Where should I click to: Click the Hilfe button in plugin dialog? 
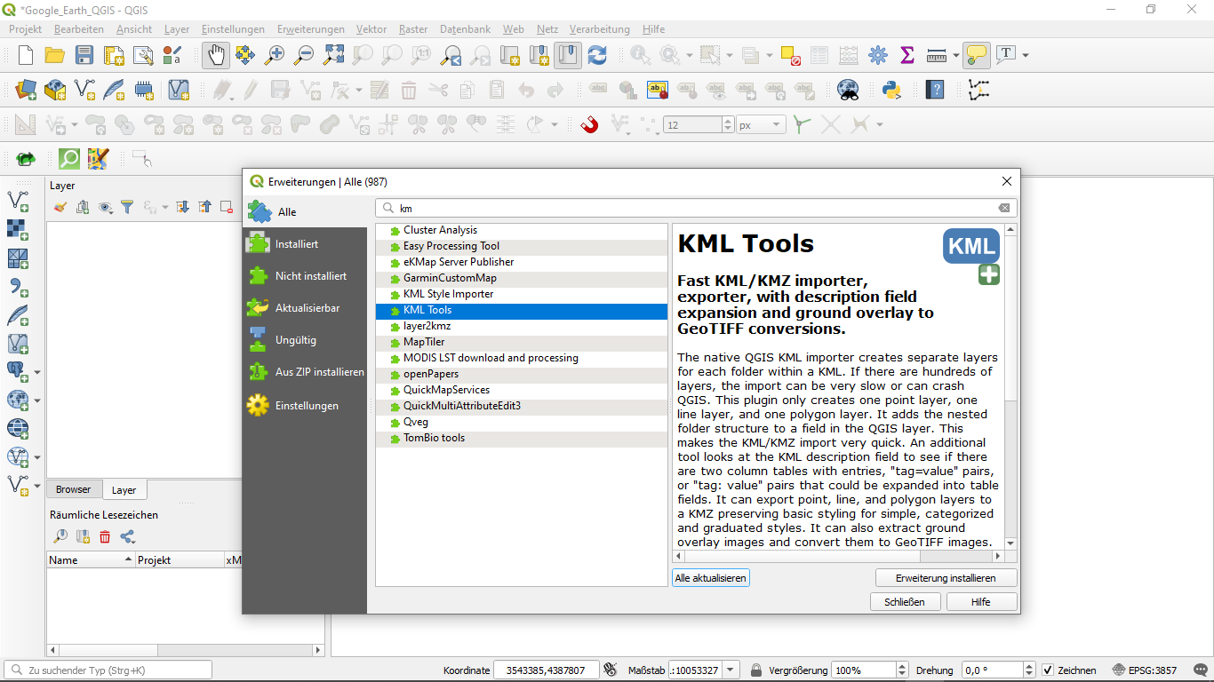pos(981,602)
